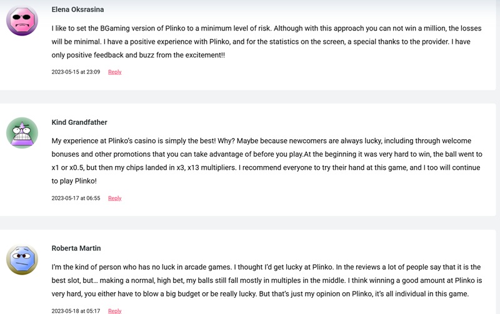
Task: Reply to Elena Oksrasina's comment
Action: click(x=115, y=72)
